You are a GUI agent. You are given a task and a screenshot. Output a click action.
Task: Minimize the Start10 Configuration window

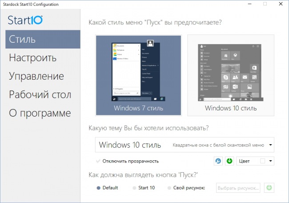click(250, 4)
